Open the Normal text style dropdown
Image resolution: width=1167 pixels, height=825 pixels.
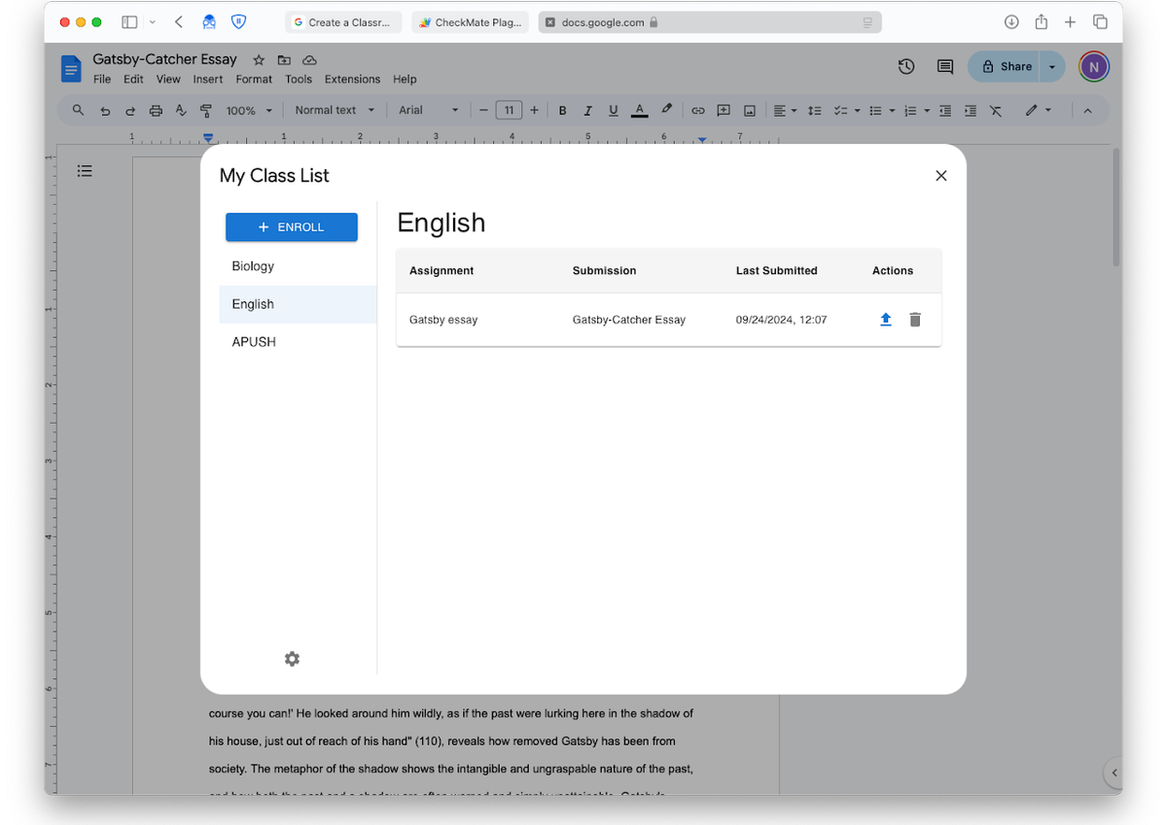click(334, 110)
